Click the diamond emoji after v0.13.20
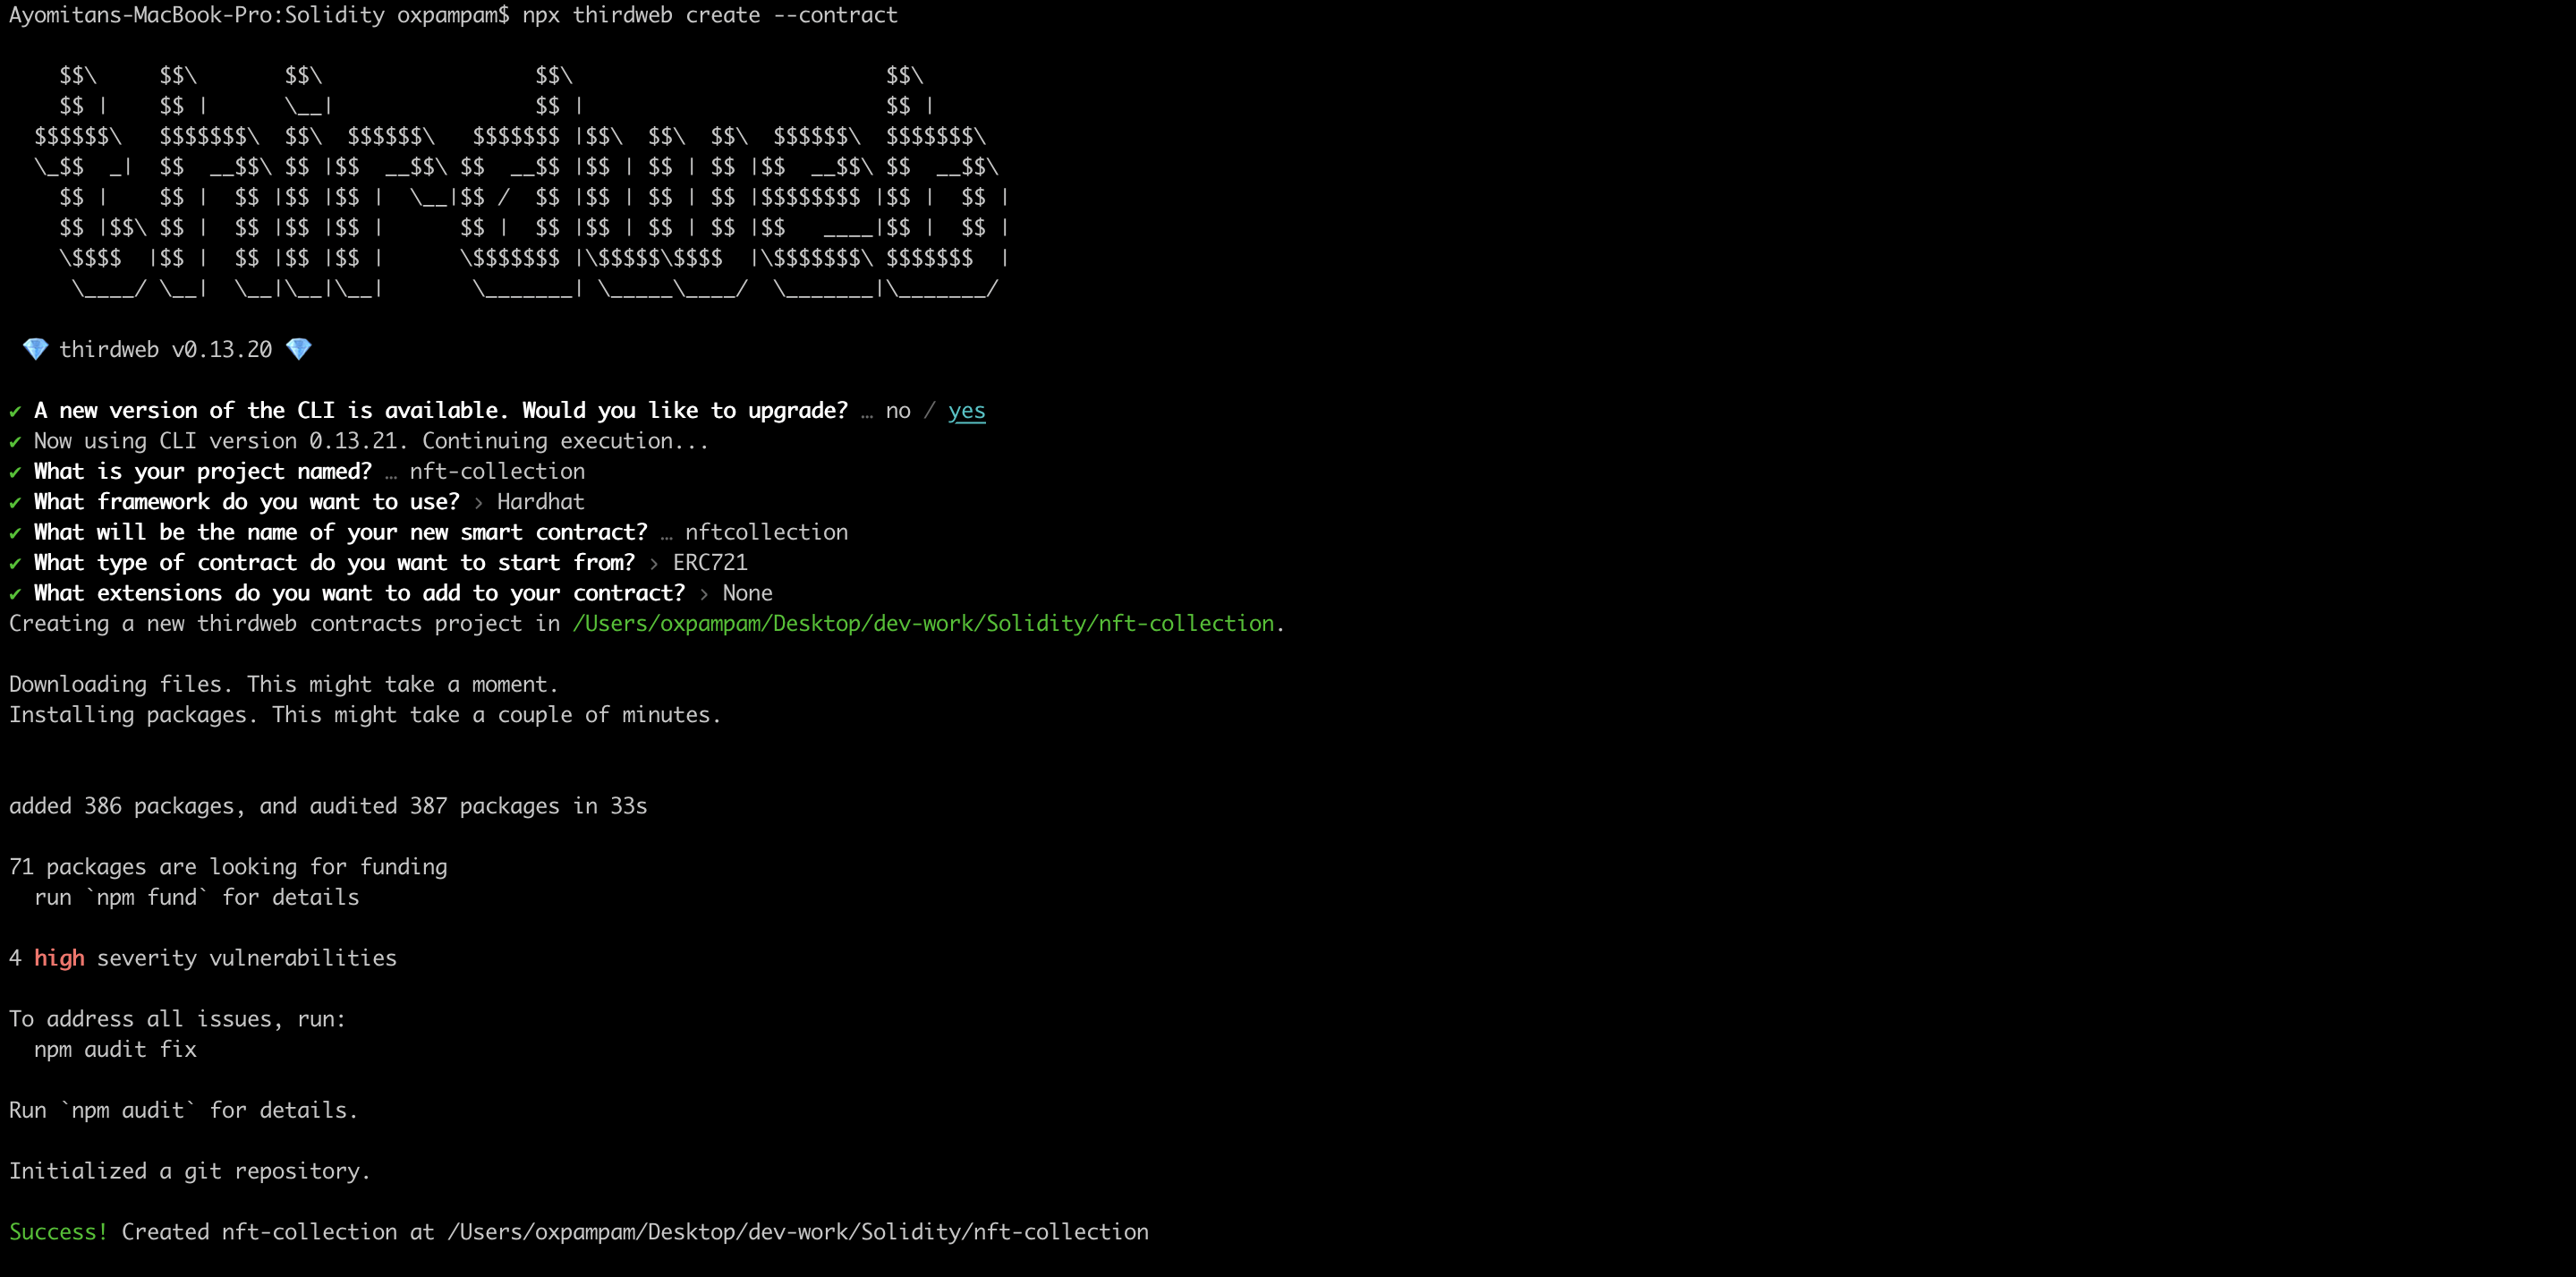This screenshot has width=2576, height=1277. pos(298,349)
